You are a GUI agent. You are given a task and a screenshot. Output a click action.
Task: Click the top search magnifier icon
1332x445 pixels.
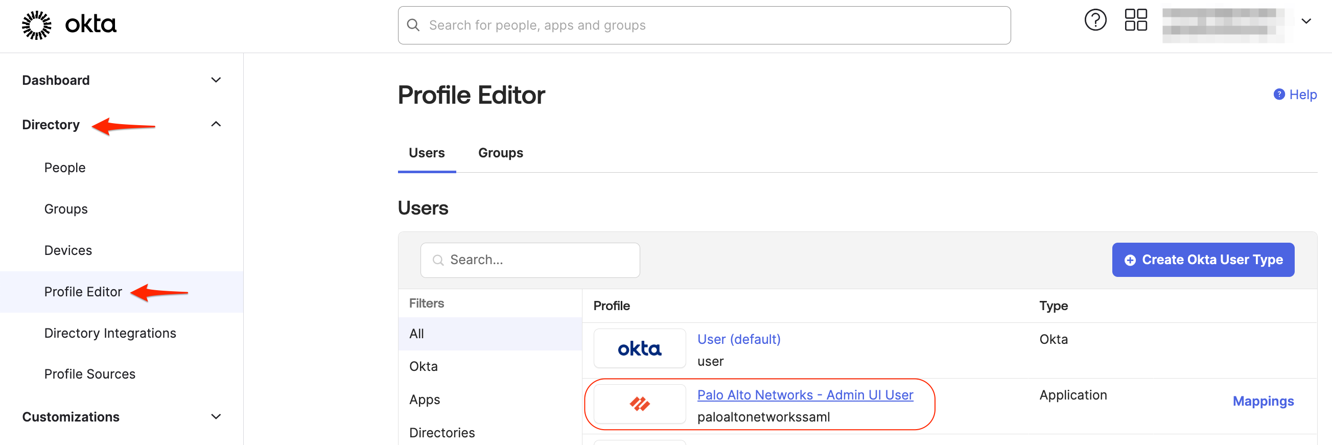coord(413,26)
